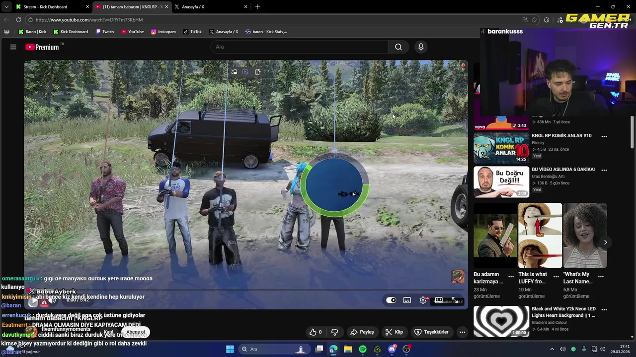Toggle the autoplay switch in player

tap(391, 300)
